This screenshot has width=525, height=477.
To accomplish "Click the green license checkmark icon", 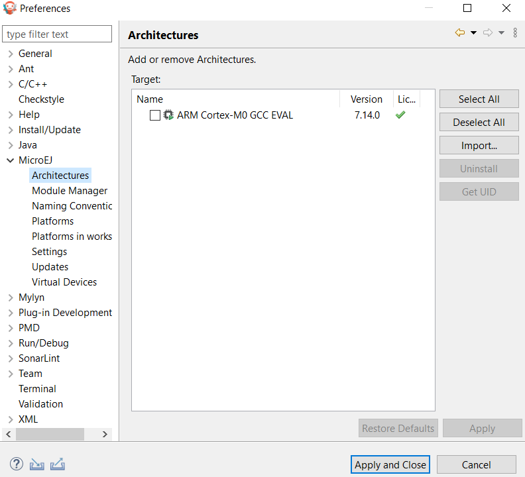I will coord(400,115).
